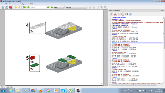165x93 pixels.
Task: Float the LDraw File Editor panel
Action: [x=162, y=11]
